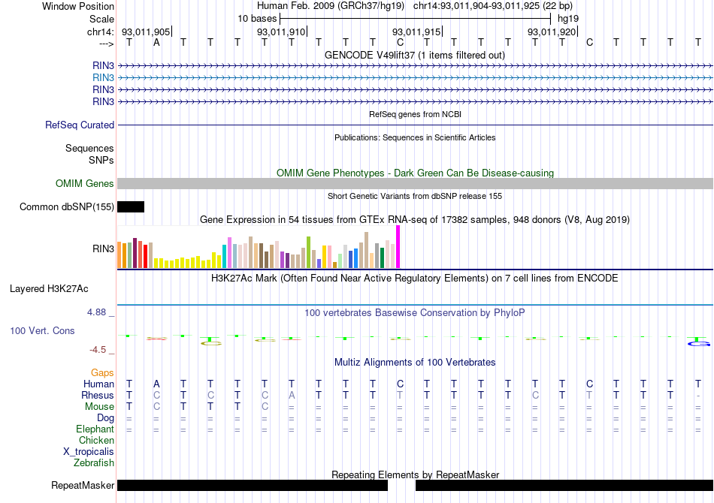Click position label 93,011,910 on the ruler
Screen dimensions: 714x503
(x=281, y=32)
